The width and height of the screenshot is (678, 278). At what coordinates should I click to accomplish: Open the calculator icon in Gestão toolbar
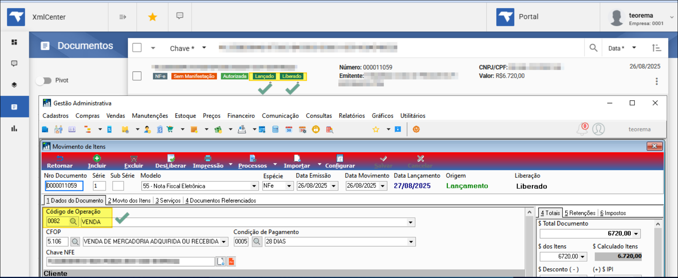click(x=275, y=130)
